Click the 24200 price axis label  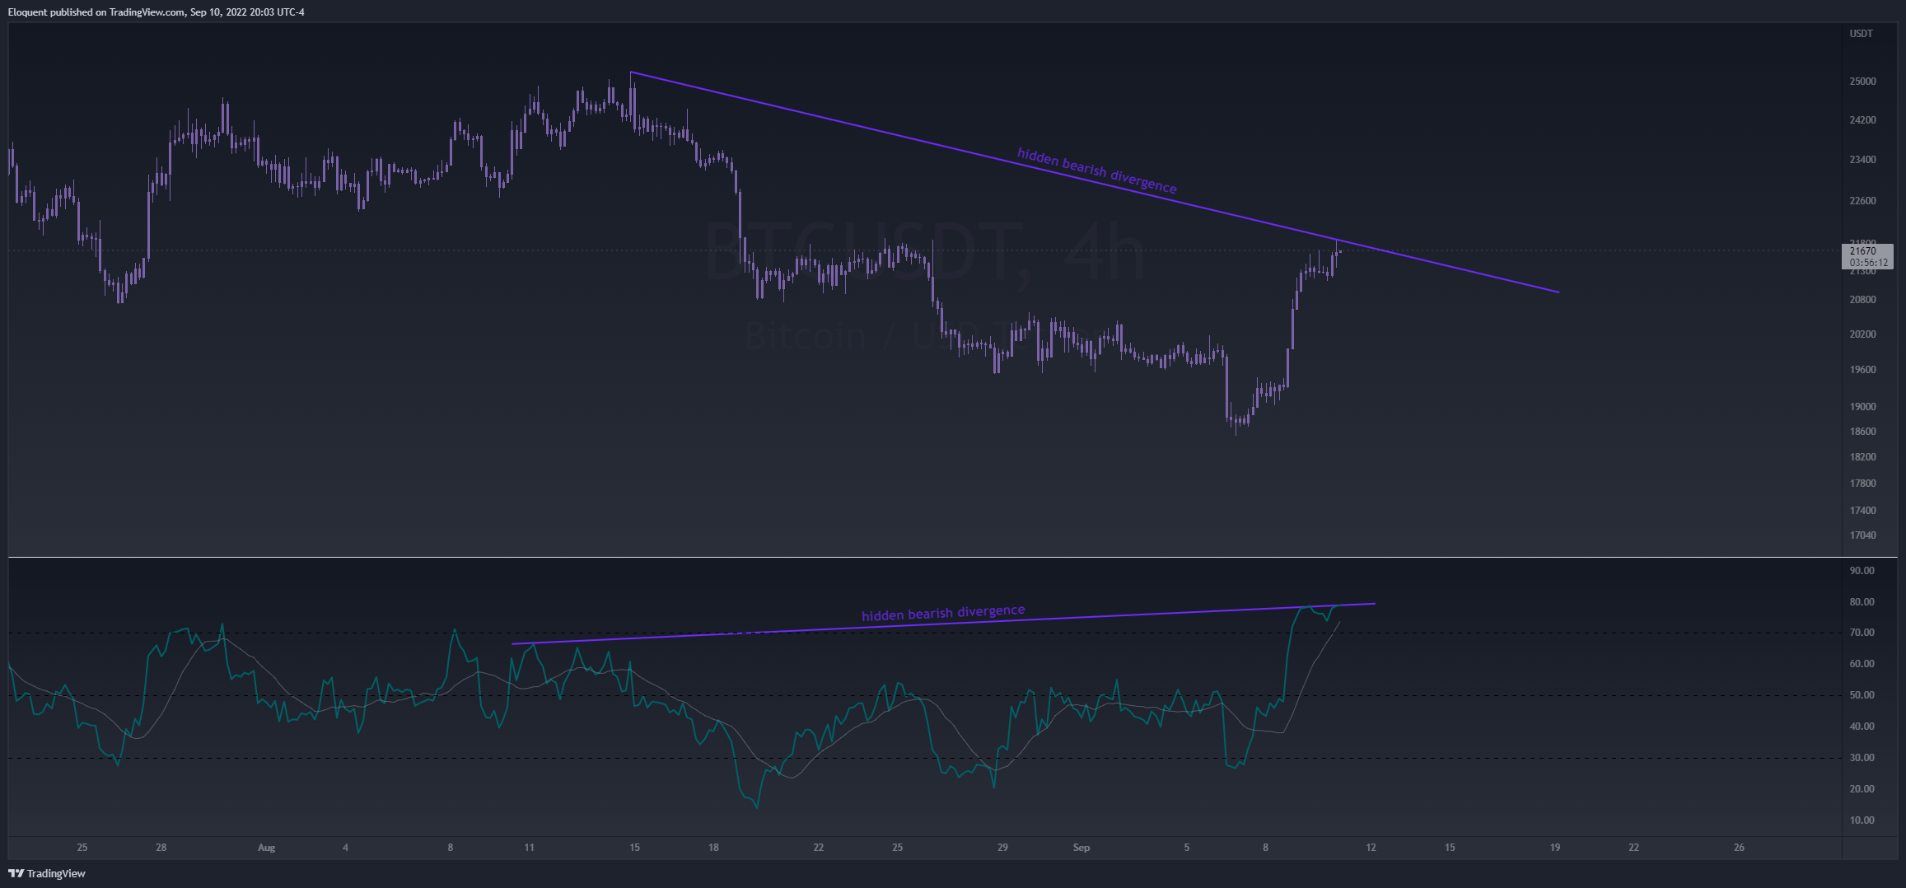1862,120
